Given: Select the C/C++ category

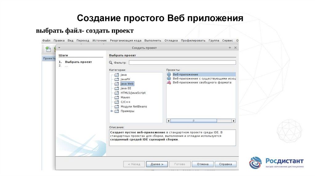Looking at the screenshot, I should tap(126, 102).
